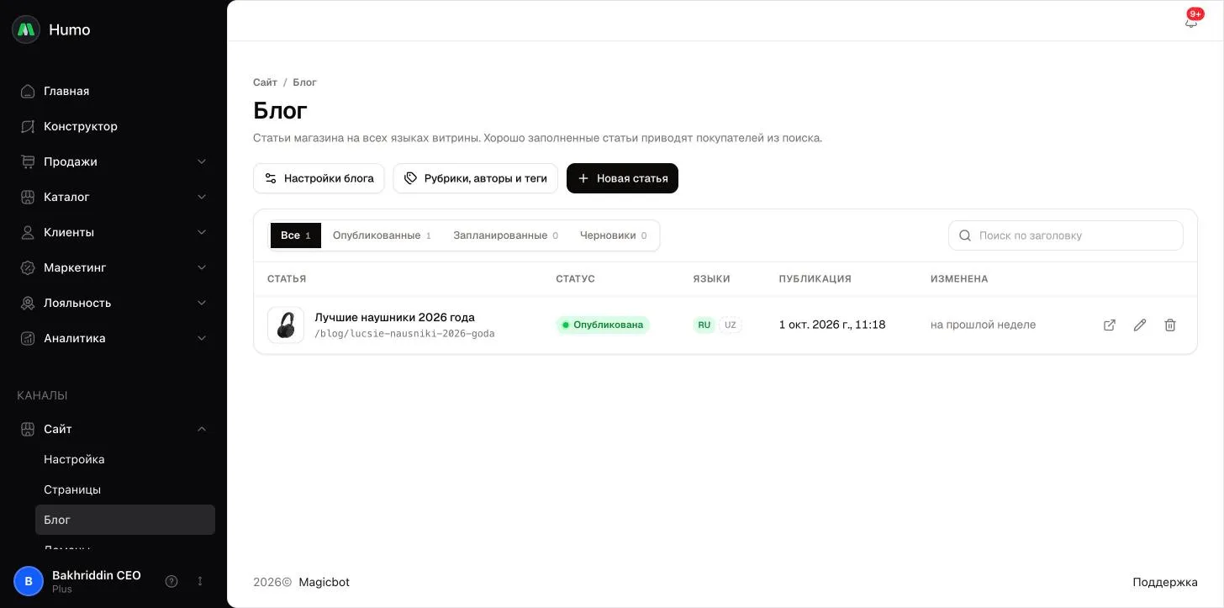Viewport: 1224px width, 608px height.
Task: Open Настройки блога
Action: pyautogui.click(x=319, y=178)
